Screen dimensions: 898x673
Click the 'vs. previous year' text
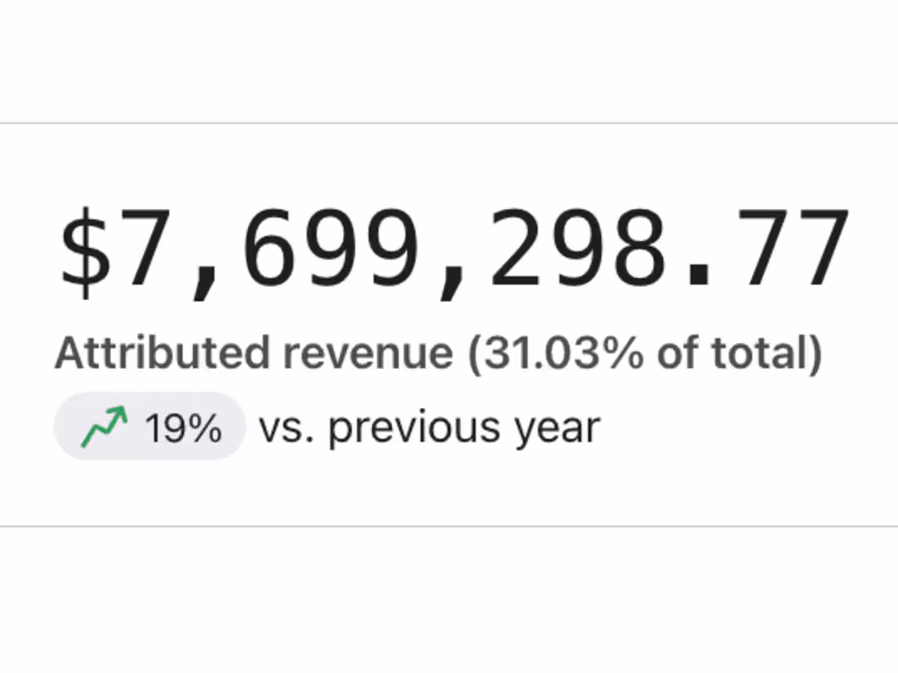coord(429,428)
